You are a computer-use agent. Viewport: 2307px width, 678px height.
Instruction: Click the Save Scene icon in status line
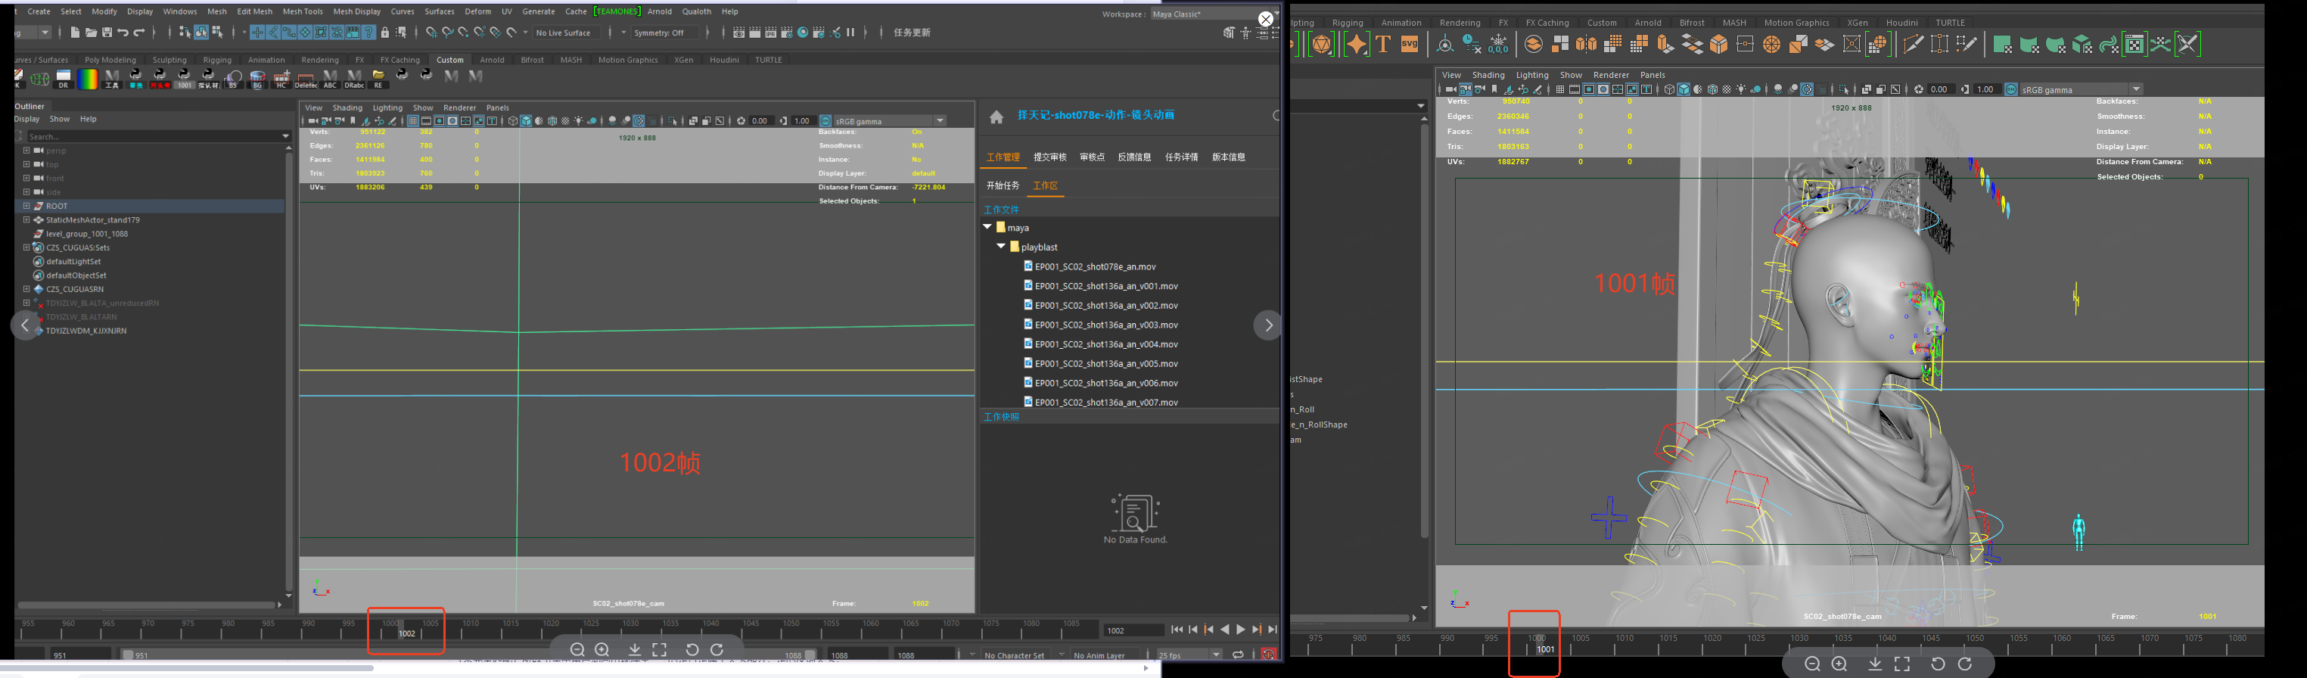(x=107, y=33)
